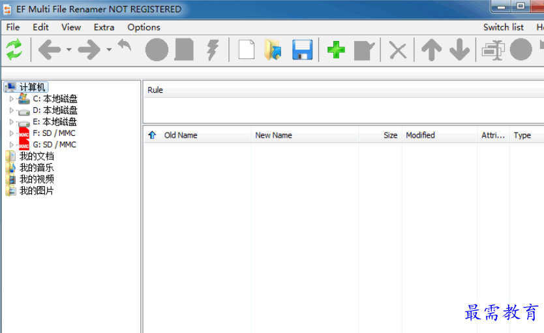This screenshot has height=333, width=544.
Task: Expand the E: 本地磁盘 drive
Action: [x=12, y=122]
